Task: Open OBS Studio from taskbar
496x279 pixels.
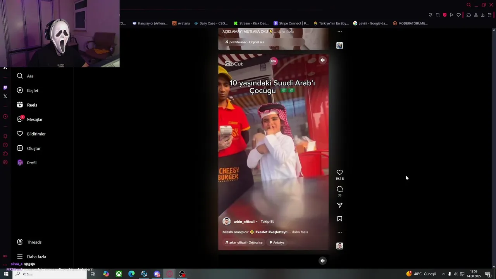Action: coord(182,274)
